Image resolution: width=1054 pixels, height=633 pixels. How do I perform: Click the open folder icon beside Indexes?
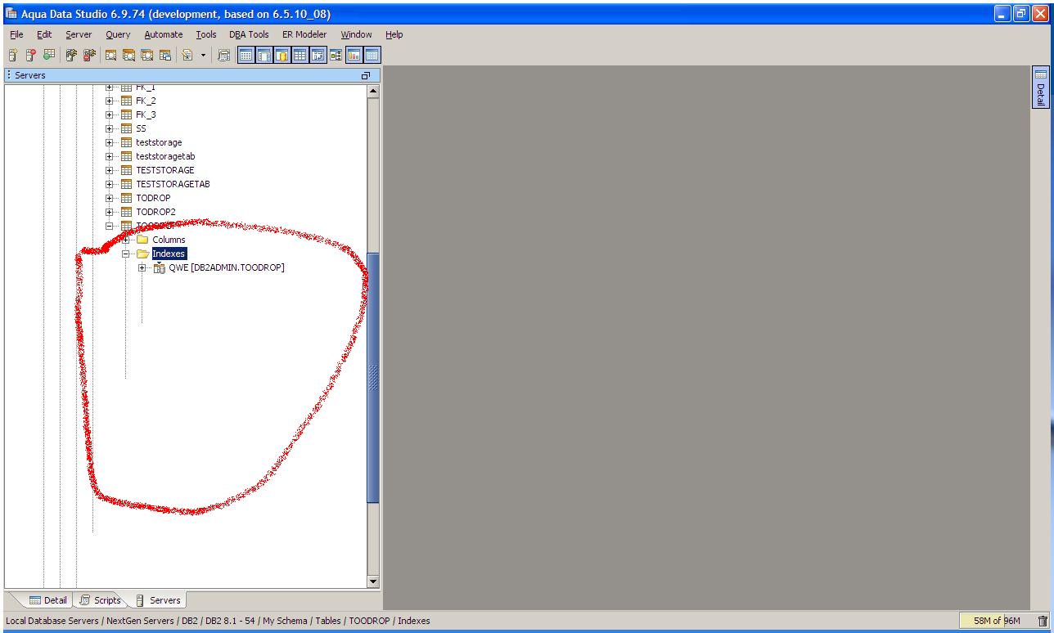(x=142, y=254)
